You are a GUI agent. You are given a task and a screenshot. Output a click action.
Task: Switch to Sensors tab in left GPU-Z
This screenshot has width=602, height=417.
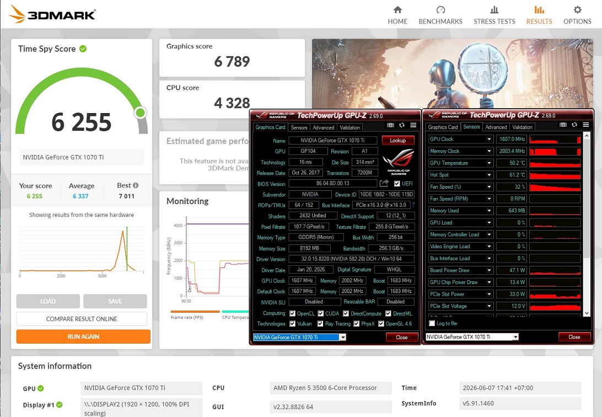pos(299,127)
